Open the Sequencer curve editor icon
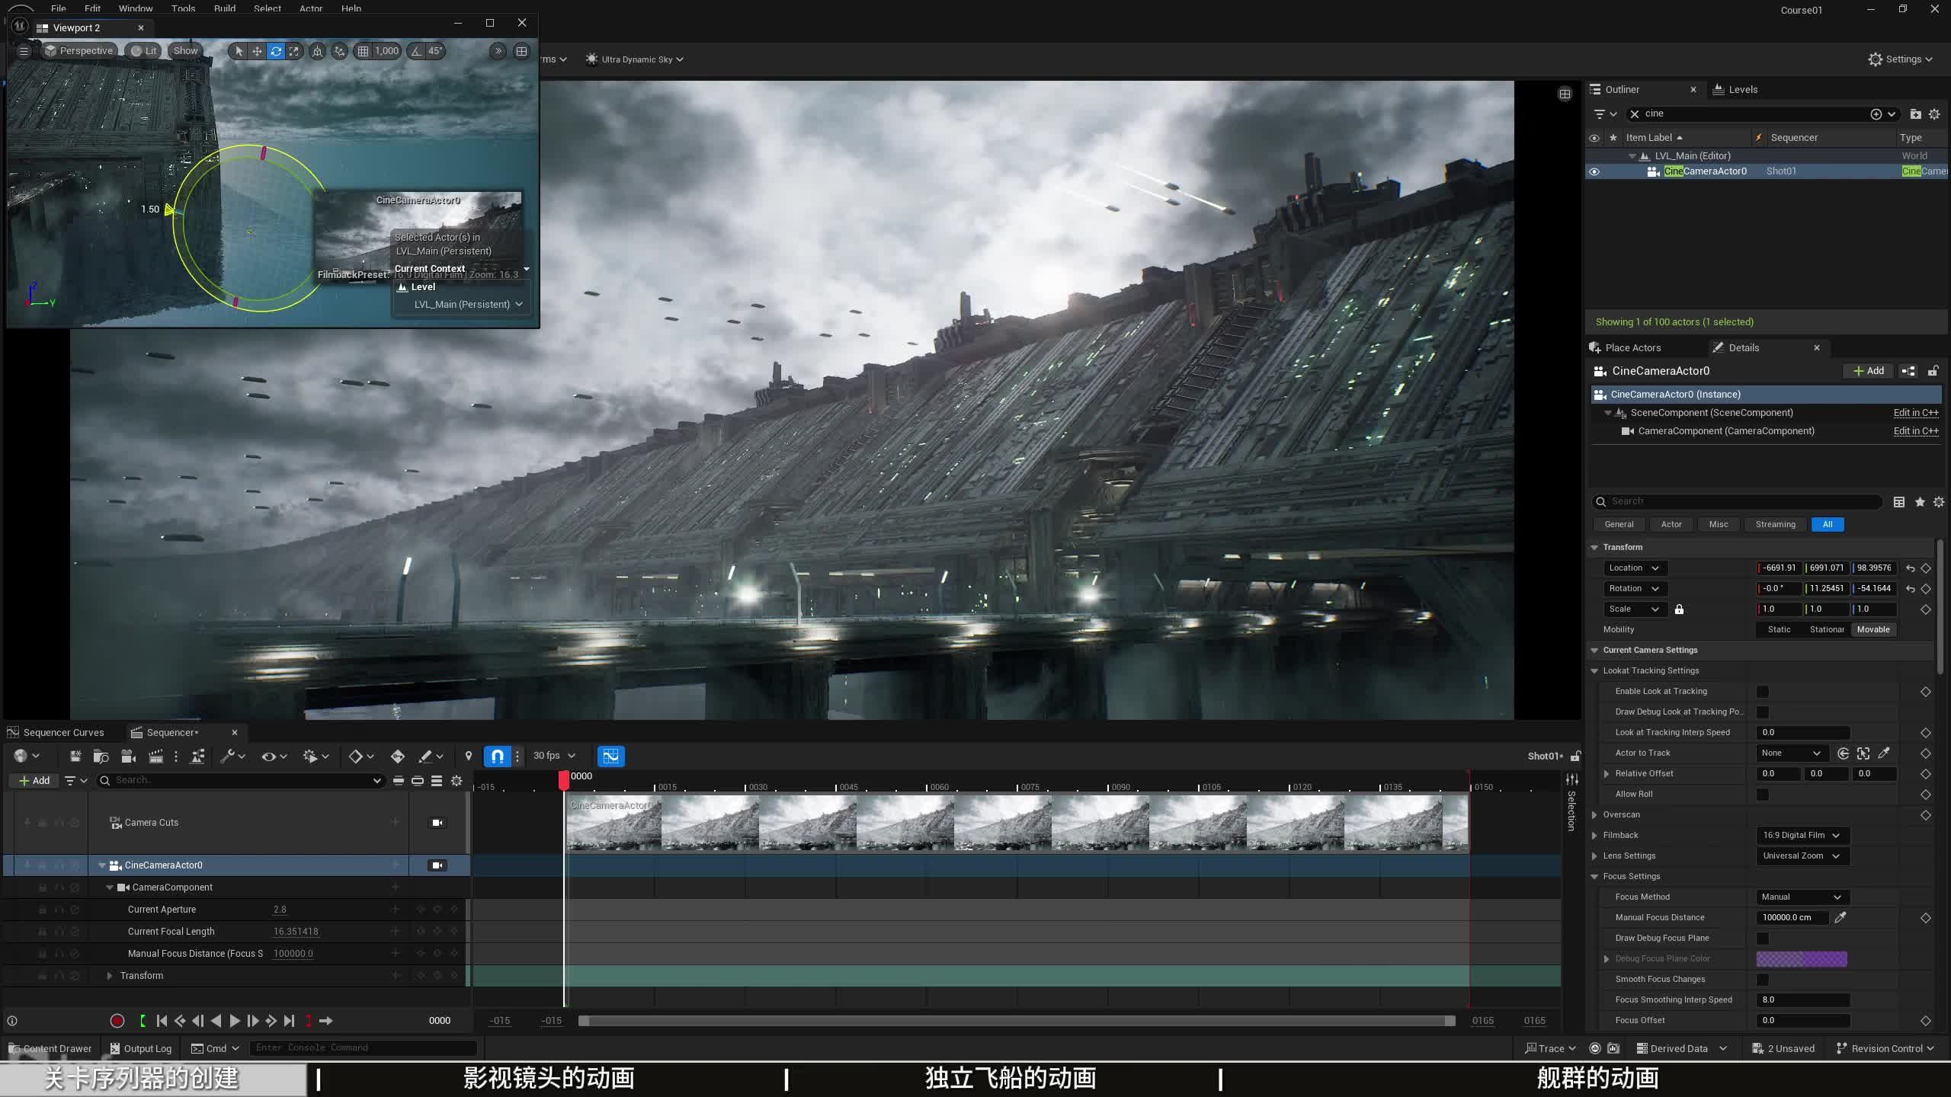Screen dimensions: 1951x1097 [x=610, y=756]
